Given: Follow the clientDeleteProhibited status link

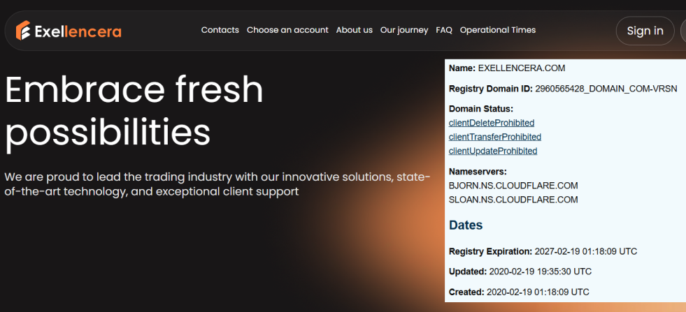Looking at the screenshot, I should 491,123.
